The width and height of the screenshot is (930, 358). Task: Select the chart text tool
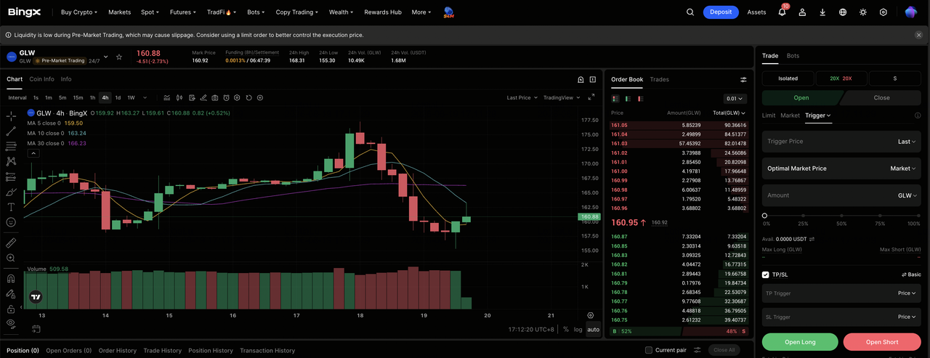(x=11, y=207)
